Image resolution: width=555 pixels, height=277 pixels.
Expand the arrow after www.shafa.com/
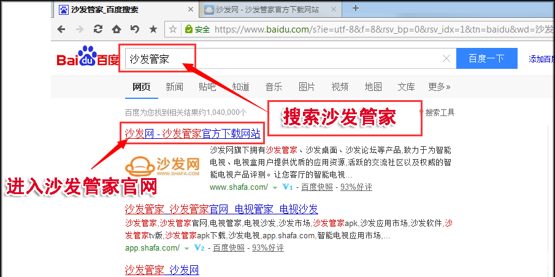click(x=275, y=187)
